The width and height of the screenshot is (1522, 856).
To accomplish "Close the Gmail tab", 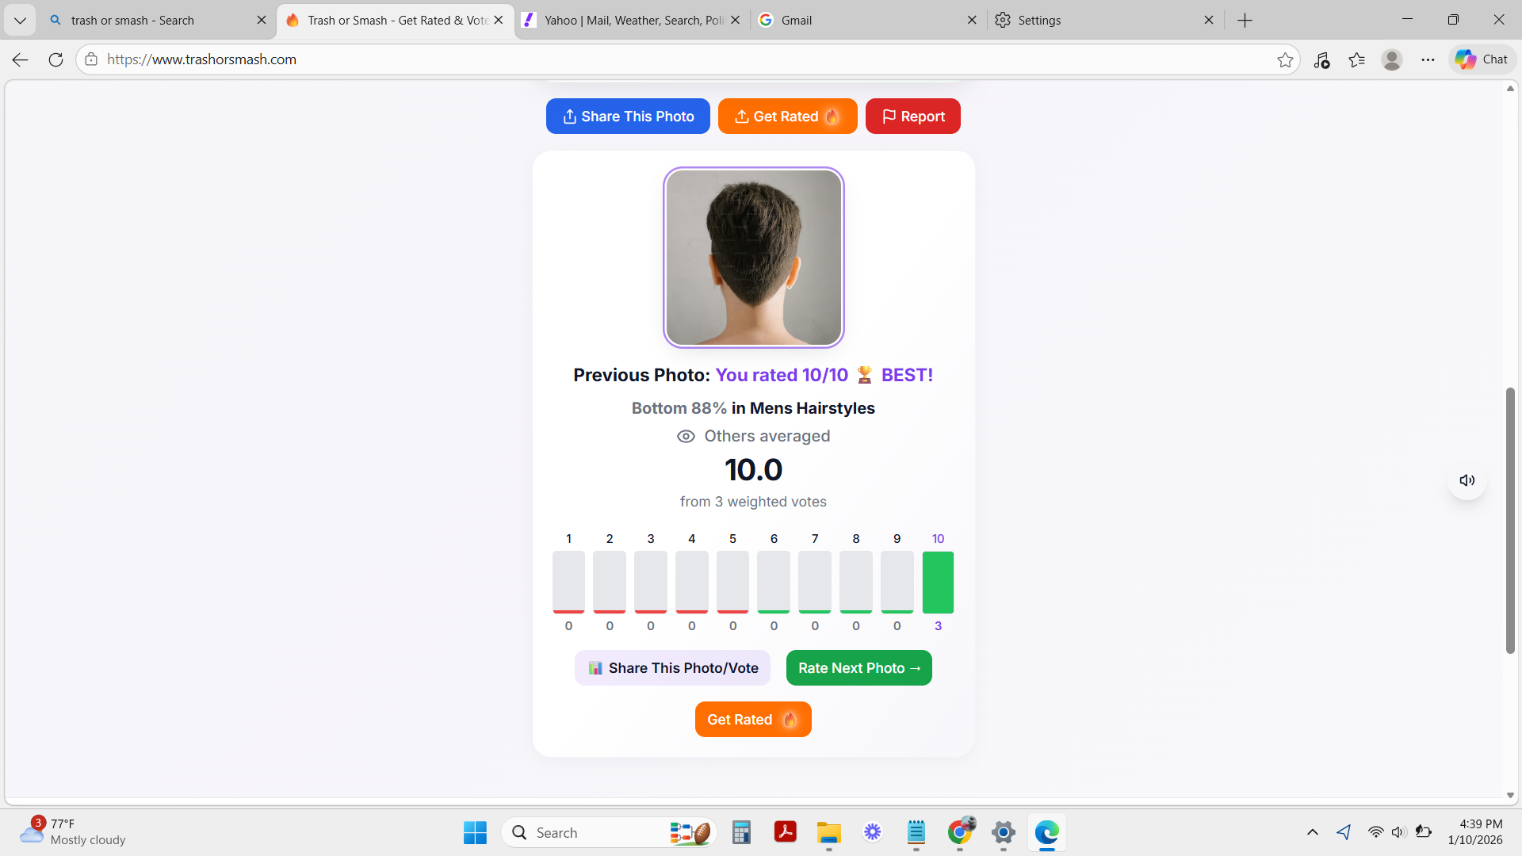I will pyautogui.click(x=972, y=21).
